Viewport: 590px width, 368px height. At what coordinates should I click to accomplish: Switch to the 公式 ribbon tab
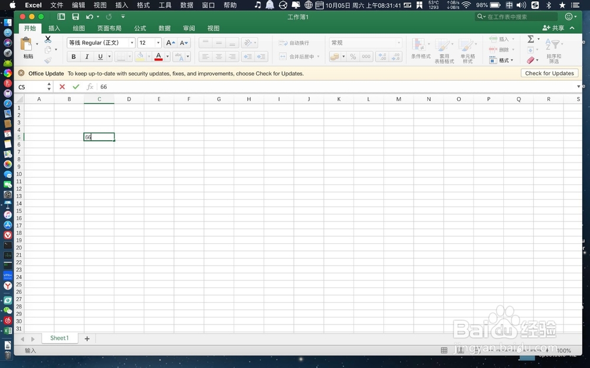[140, 28]
